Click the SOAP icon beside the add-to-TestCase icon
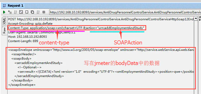Viewport: 201px width, 94px height. tap(15, 12)
